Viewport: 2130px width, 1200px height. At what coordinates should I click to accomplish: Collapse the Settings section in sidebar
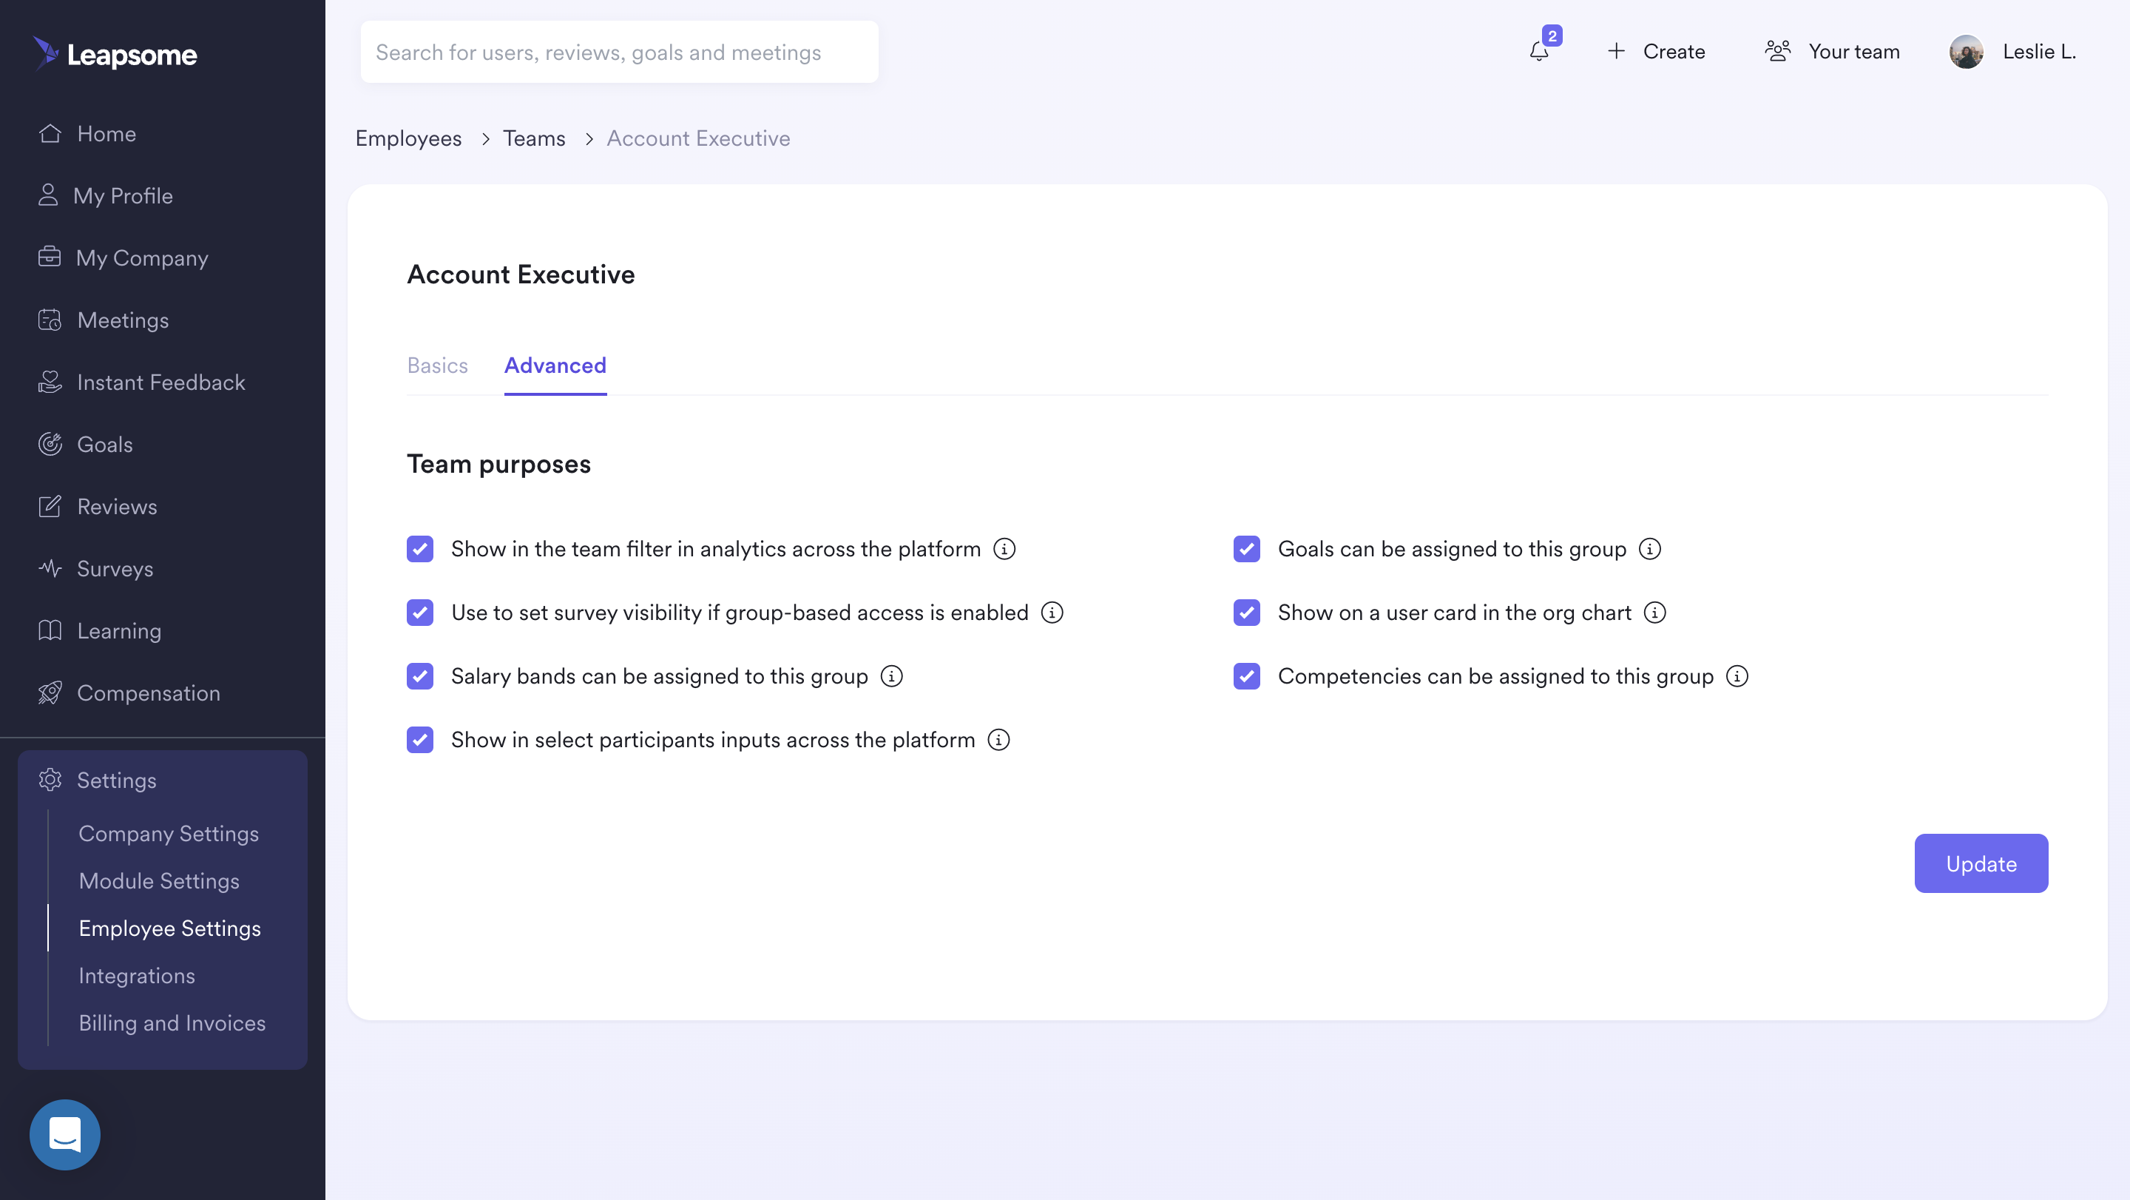(x=116, y=780)
